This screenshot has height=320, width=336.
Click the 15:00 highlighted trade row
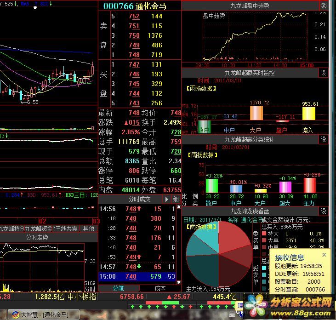click(x=137, y=276)
